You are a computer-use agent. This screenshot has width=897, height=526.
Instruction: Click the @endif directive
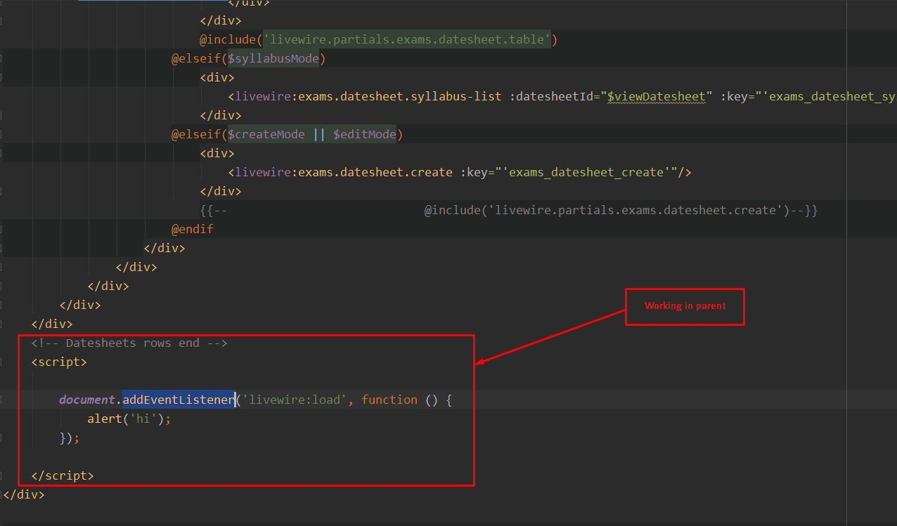[x=193, y=228]
